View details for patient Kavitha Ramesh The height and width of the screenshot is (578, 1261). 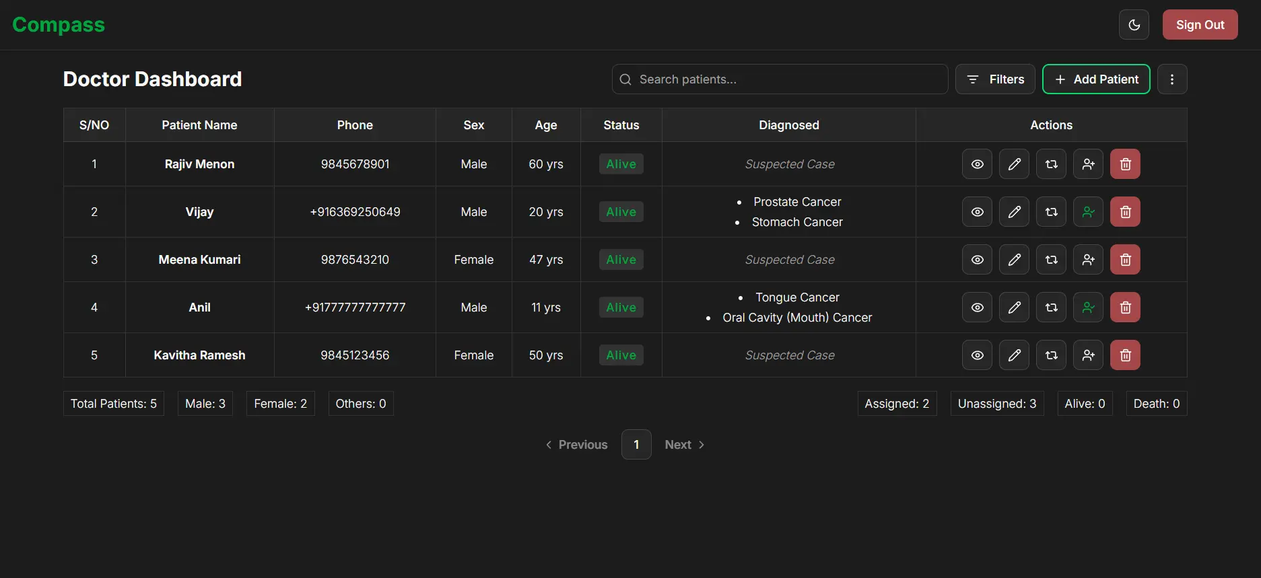point(977,355)
